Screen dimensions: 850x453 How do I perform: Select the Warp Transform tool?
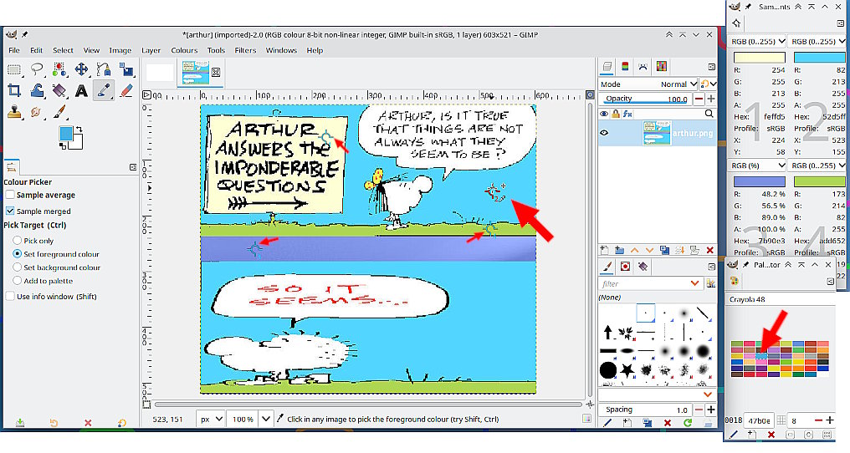click(37, 90)
